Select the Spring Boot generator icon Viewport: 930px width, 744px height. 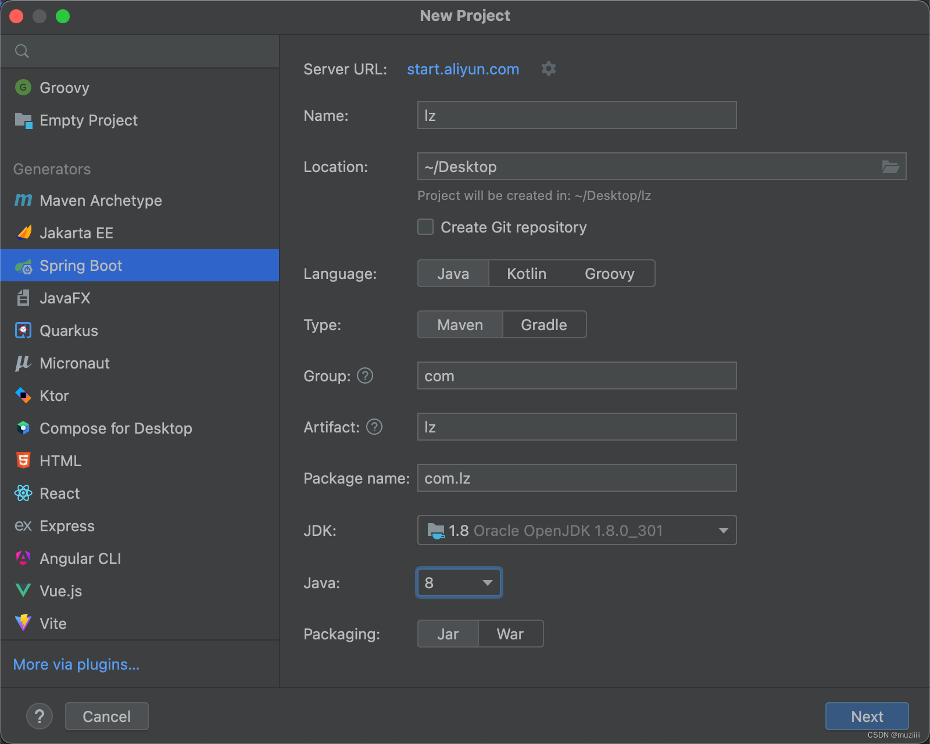[23, 266]
